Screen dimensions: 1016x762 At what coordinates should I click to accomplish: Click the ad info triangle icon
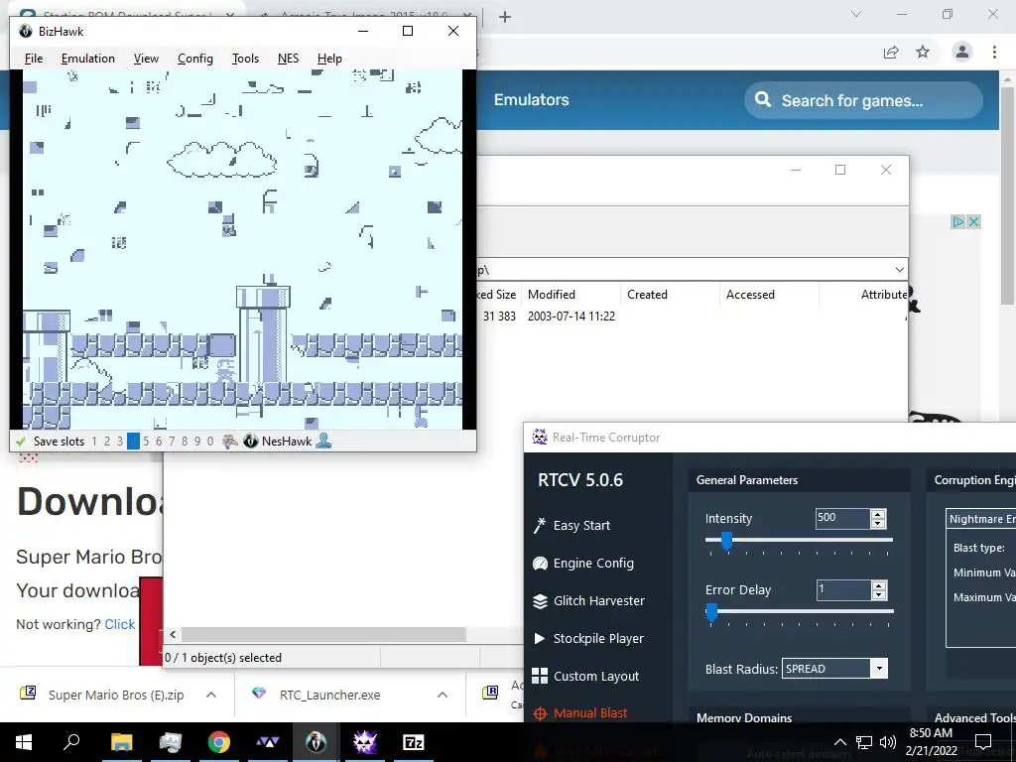coord(957,221)
